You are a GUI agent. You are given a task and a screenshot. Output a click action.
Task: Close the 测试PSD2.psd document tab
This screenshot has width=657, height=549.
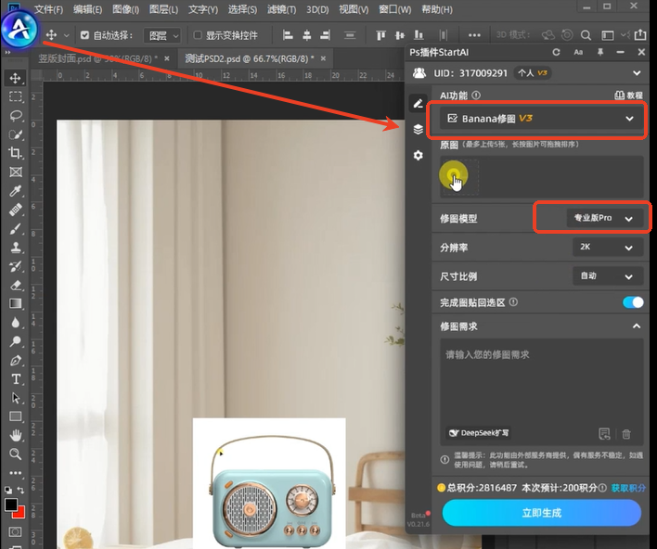point(323,58)
